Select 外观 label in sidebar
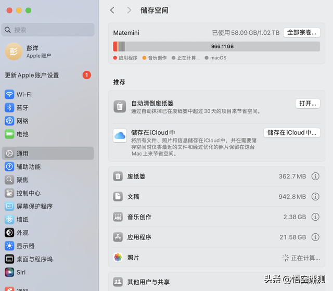The image size is (333, 291). [x=22, y=233]
